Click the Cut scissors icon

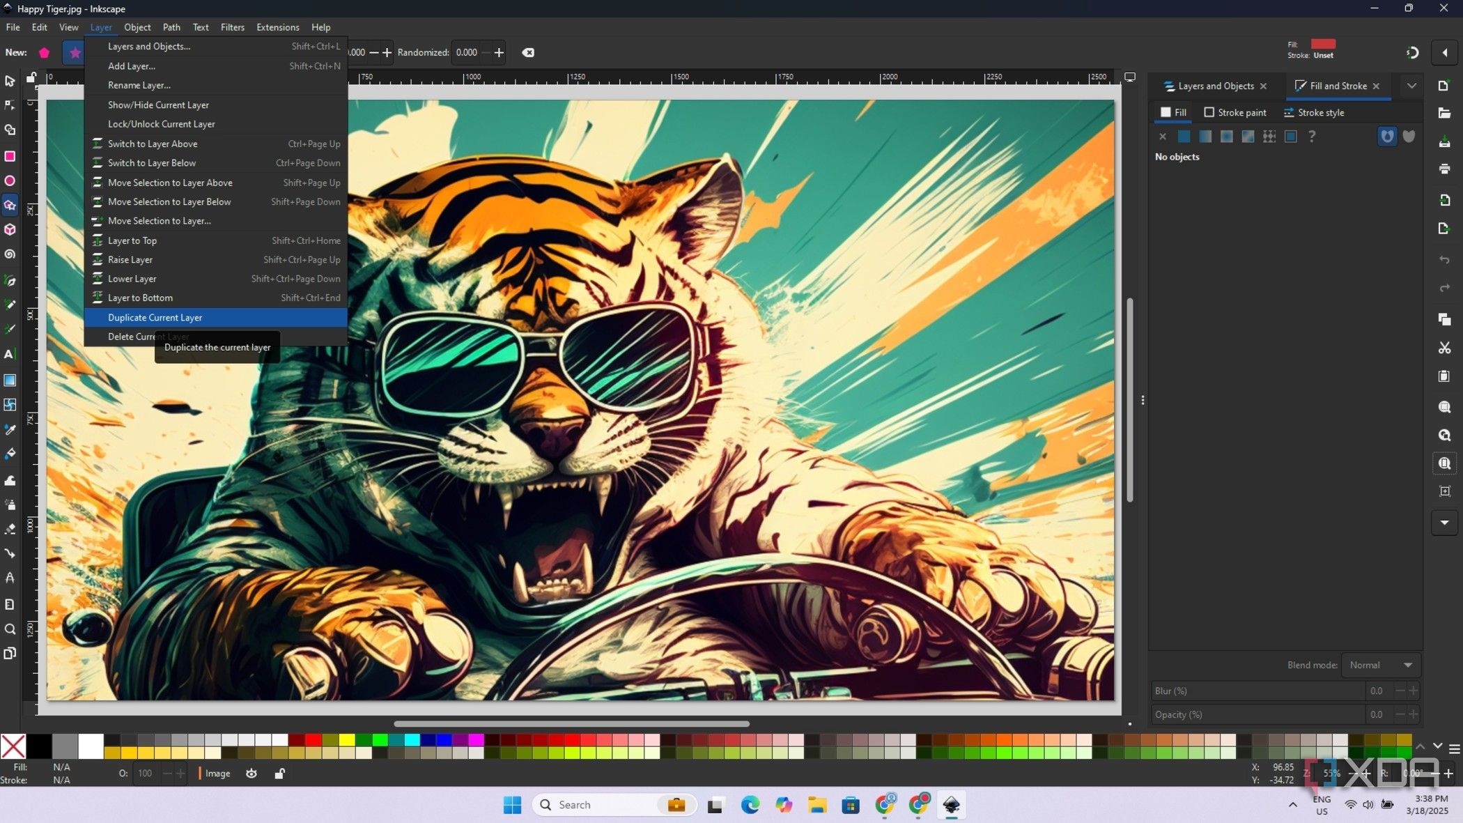pyautogui.click(x=1444, y=348)
